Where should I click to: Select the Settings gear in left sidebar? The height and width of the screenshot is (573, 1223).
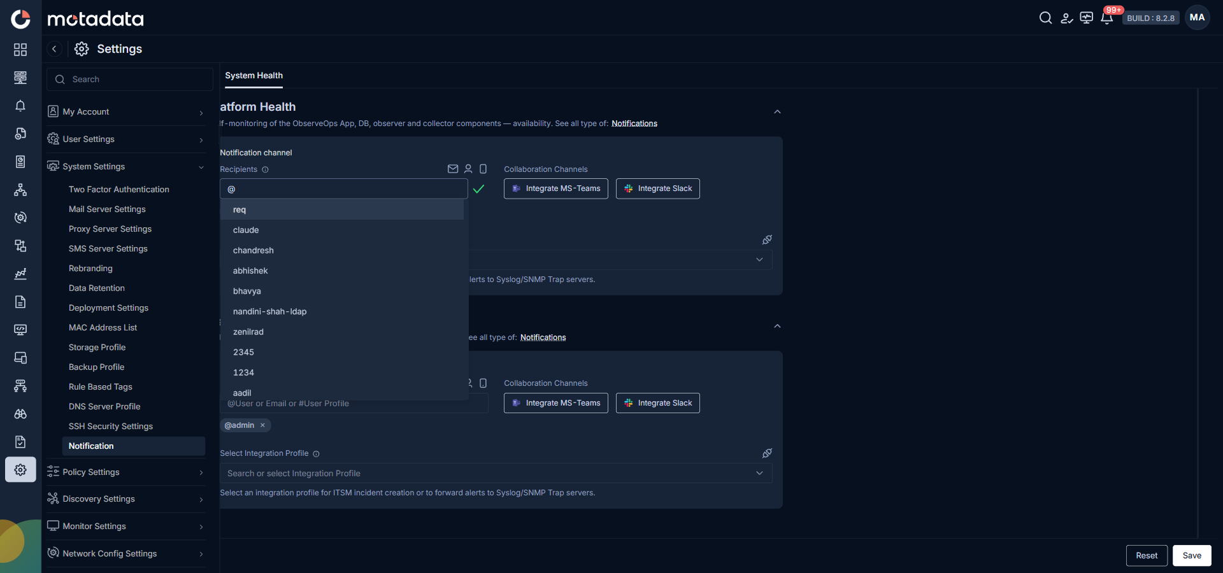click(20, 470)
